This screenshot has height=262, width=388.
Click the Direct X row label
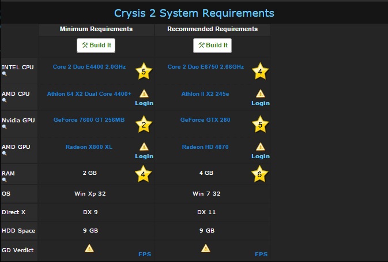(13, 212)
